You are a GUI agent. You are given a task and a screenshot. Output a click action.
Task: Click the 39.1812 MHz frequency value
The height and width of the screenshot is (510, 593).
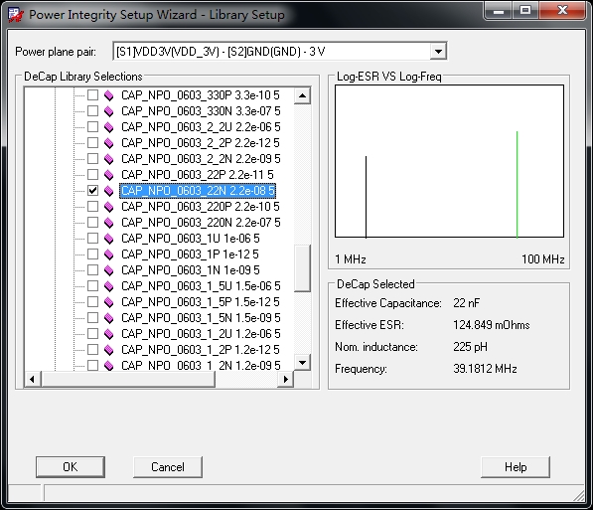point(485,369)
